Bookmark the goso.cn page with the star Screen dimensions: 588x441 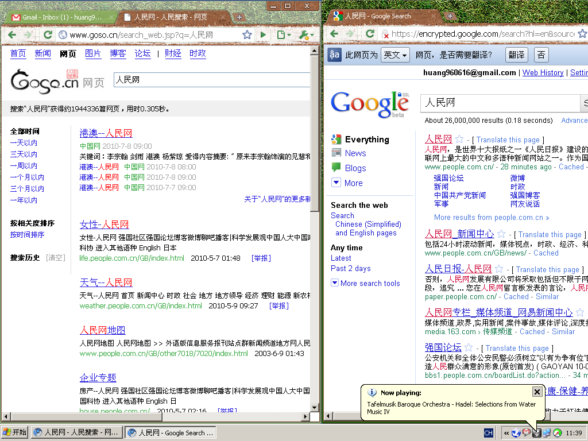pos(247,35)
